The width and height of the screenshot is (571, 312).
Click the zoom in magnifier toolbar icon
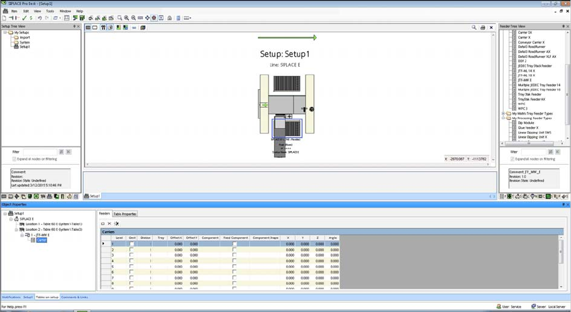(x=126, y=18)
